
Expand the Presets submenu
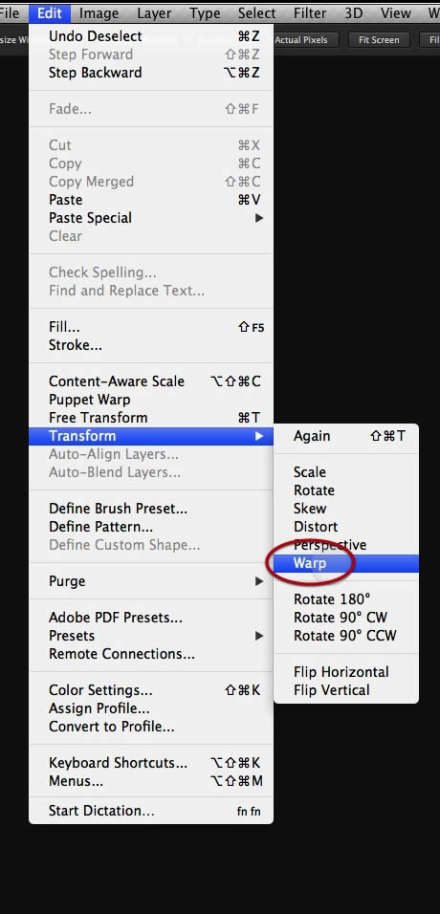151,636
